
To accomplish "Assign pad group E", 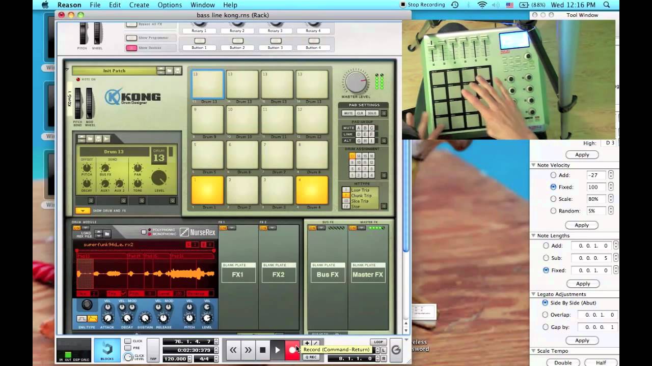I will pyautogui.click(x=365, y=134).
